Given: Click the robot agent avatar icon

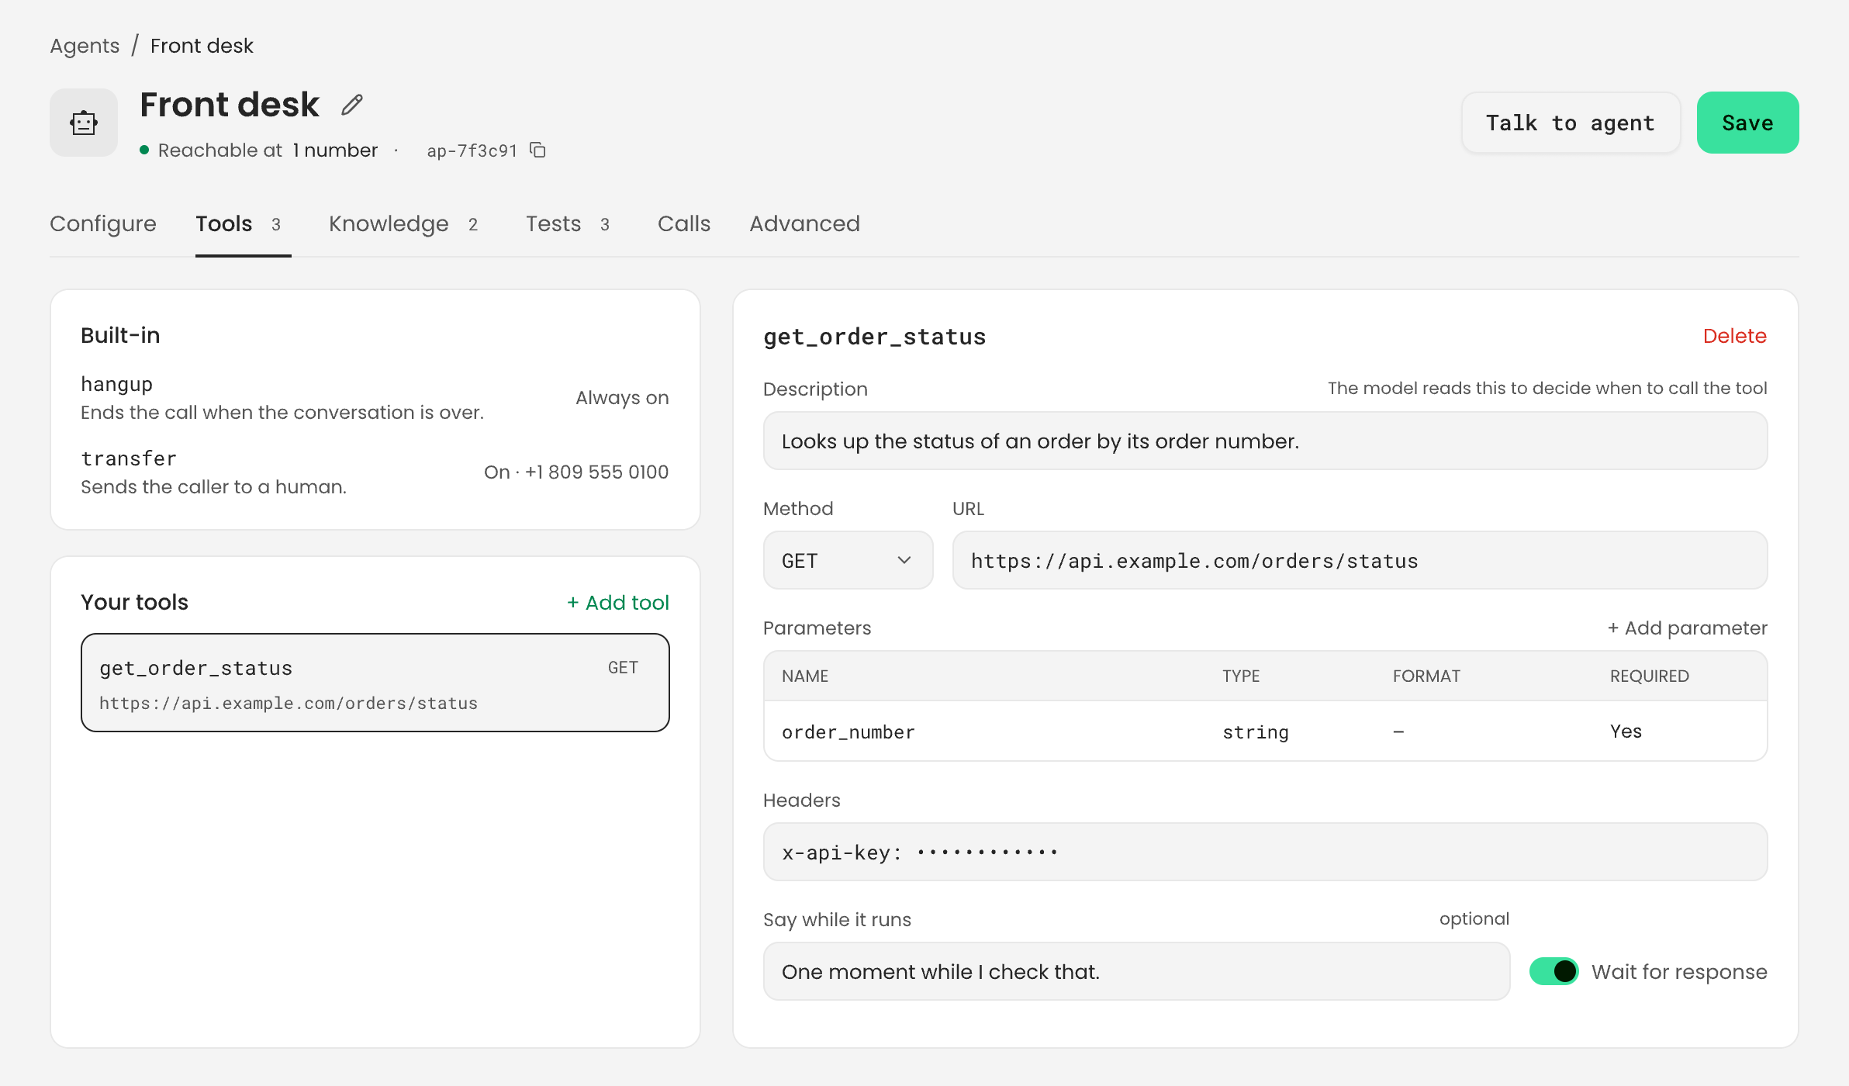Looking at the screenshot, I should pyautogui.click(x=84, y=123).
